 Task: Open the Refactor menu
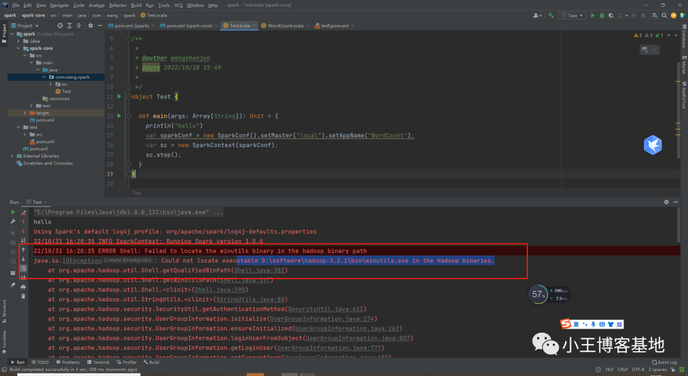118,5
